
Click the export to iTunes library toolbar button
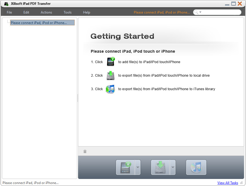point(196,167)
